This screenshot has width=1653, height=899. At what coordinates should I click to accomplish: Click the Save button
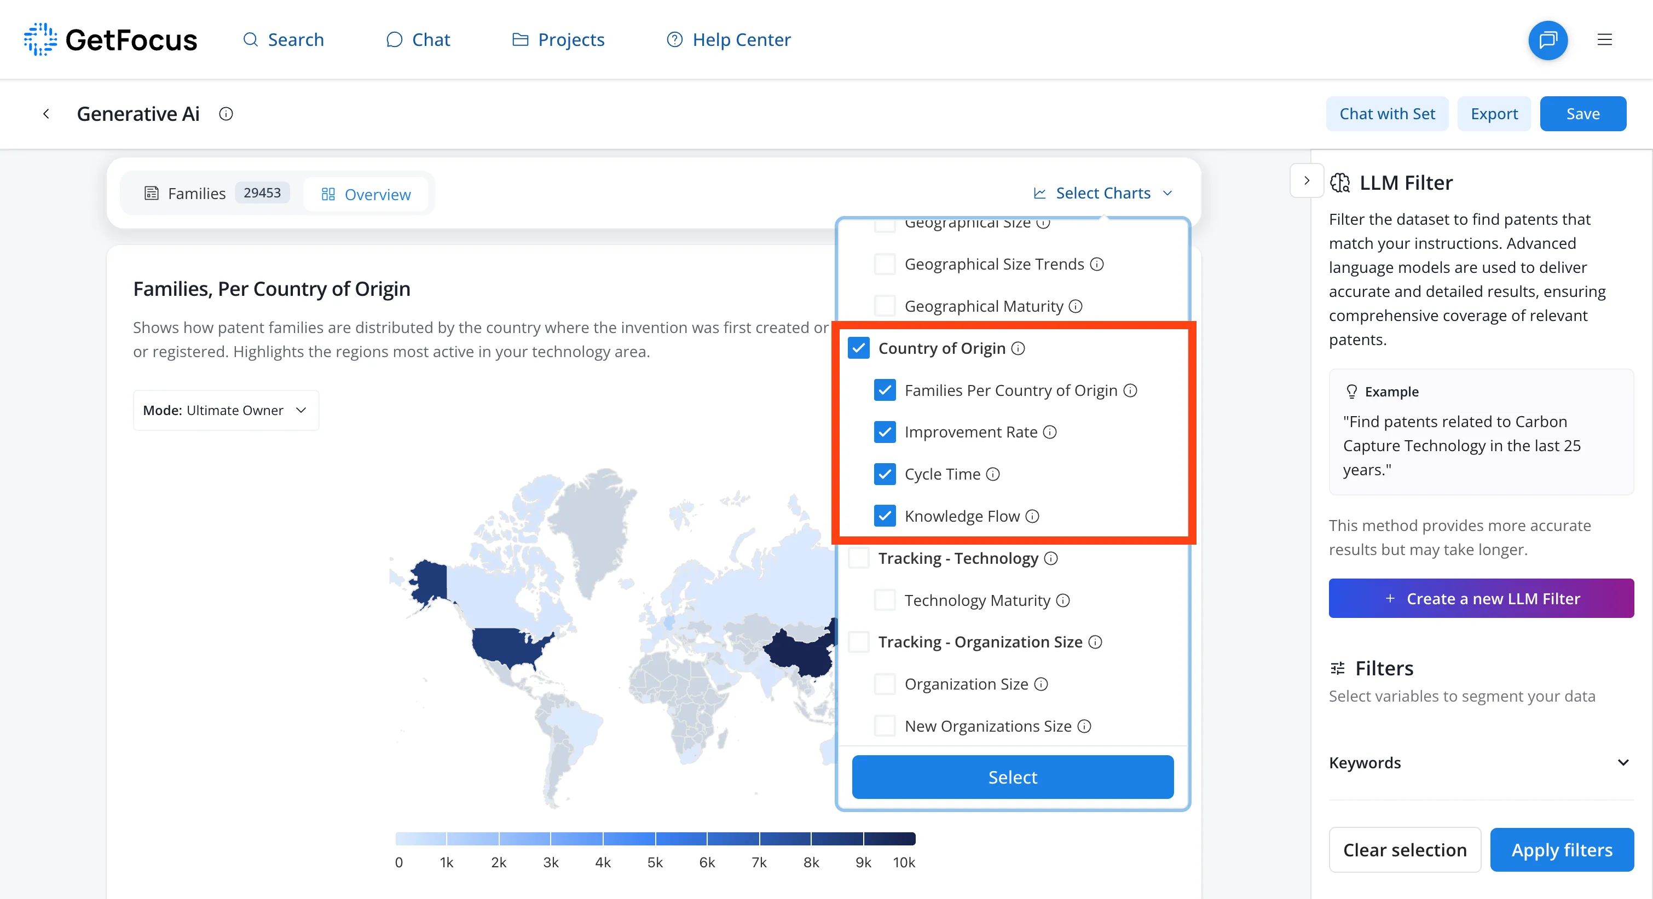point(1582,114)
